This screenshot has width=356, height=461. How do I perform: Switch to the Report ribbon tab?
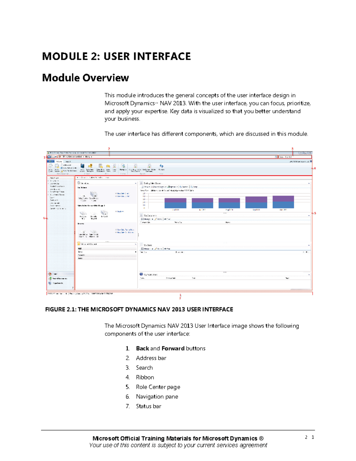[68, 161]
